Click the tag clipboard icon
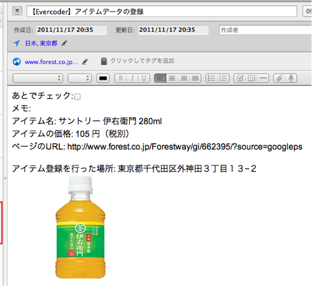Viewport: 312px width, 286px height. [104, 61]
